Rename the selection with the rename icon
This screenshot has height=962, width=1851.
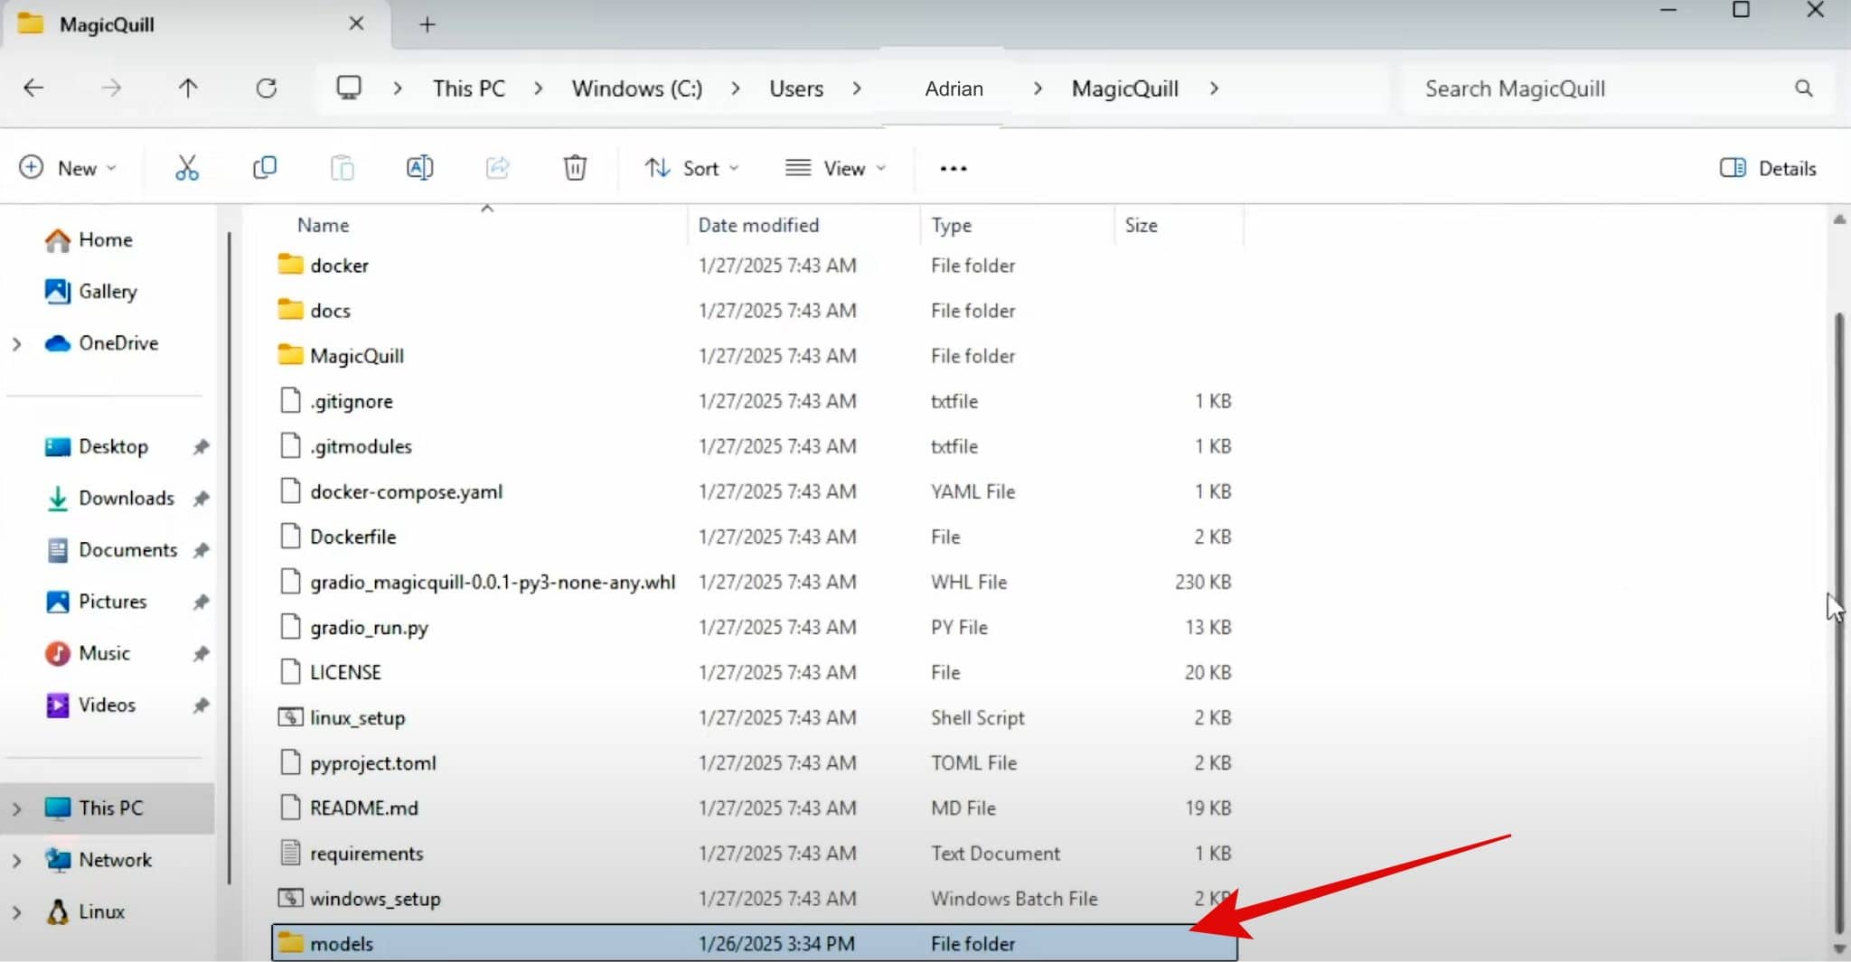[418, 167]
